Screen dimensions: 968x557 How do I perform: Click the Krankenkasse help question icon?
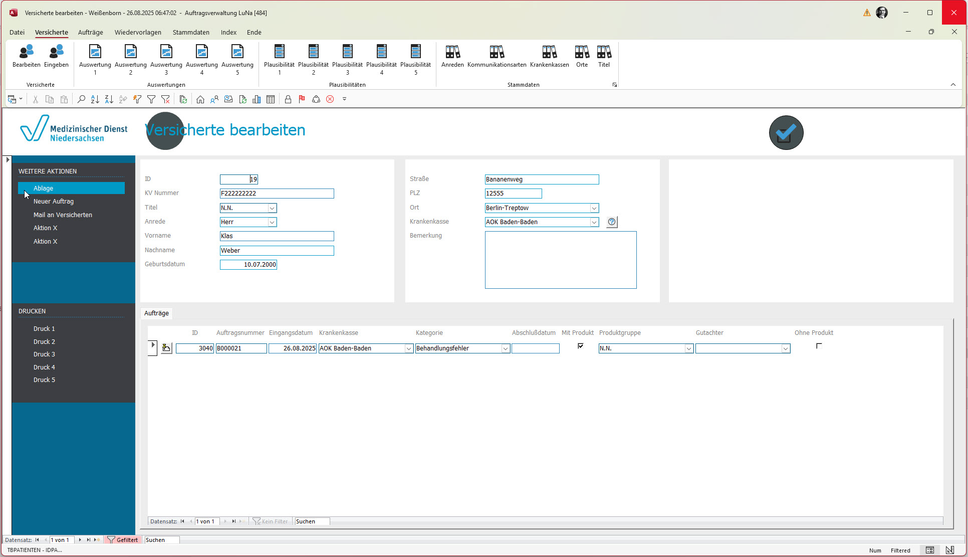tap(612, 222)
